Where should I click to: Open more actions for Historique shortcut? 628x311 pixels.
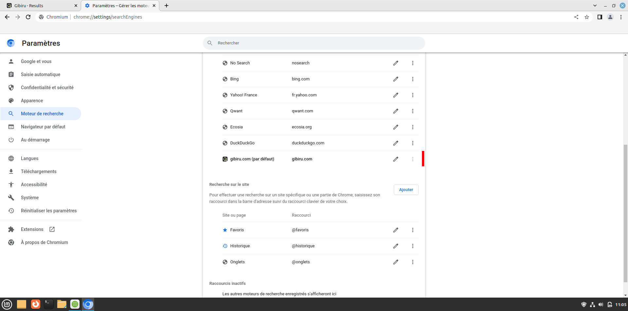coord(412,246)
